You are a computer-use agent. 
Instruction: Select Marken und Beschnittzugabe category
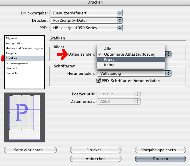tap(24, 48)
